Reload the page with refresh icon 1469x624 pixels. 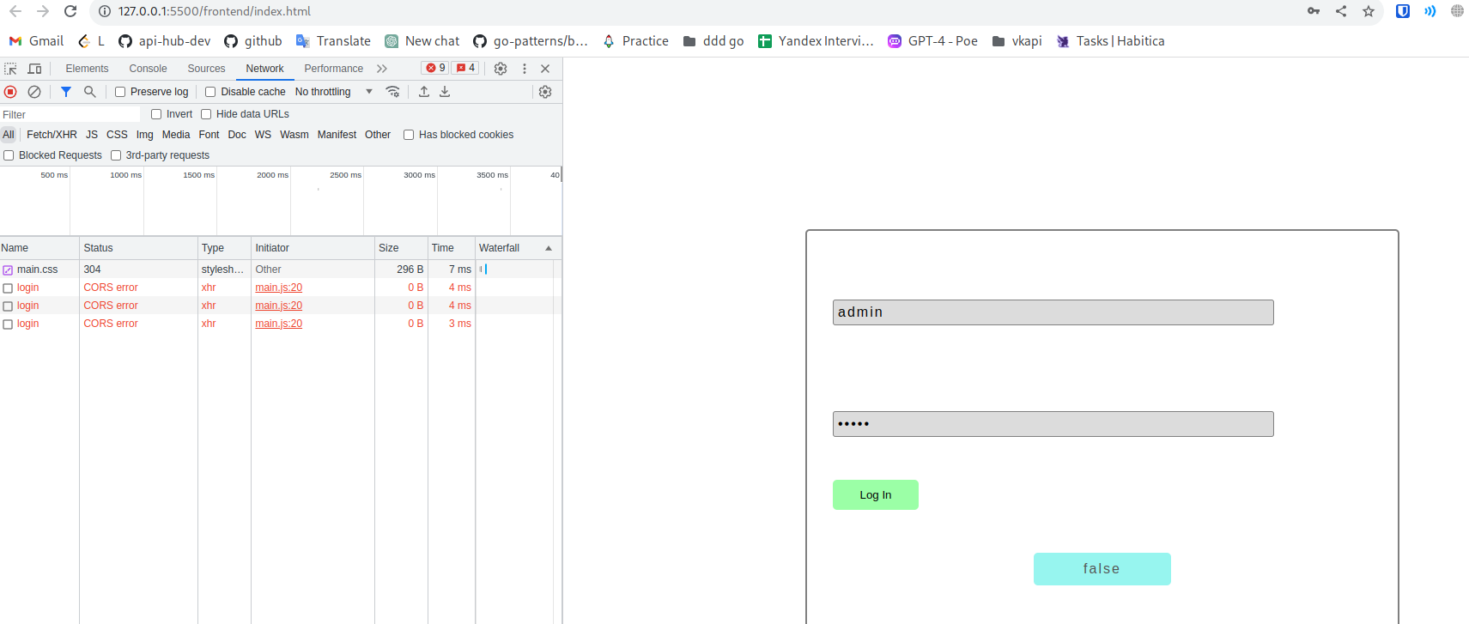[70, 11]
